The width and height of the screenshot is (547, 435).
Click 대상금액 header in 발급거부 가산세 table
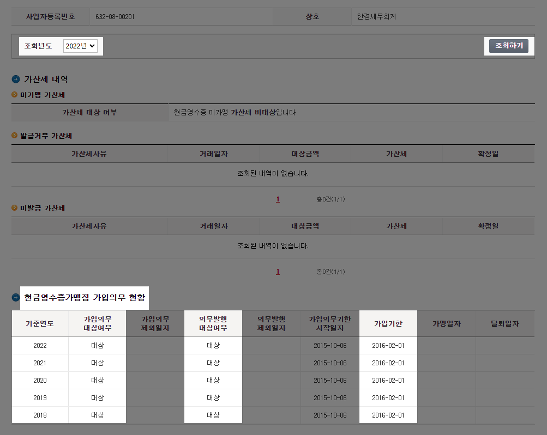[305, 154]
